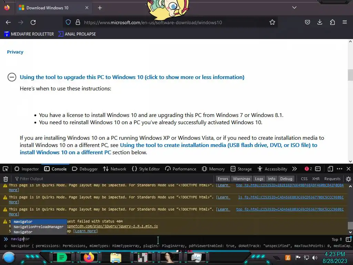Screen dimensions: 353x265
Task: Click the Firefox taskbar icon
Action: point(89,257)
